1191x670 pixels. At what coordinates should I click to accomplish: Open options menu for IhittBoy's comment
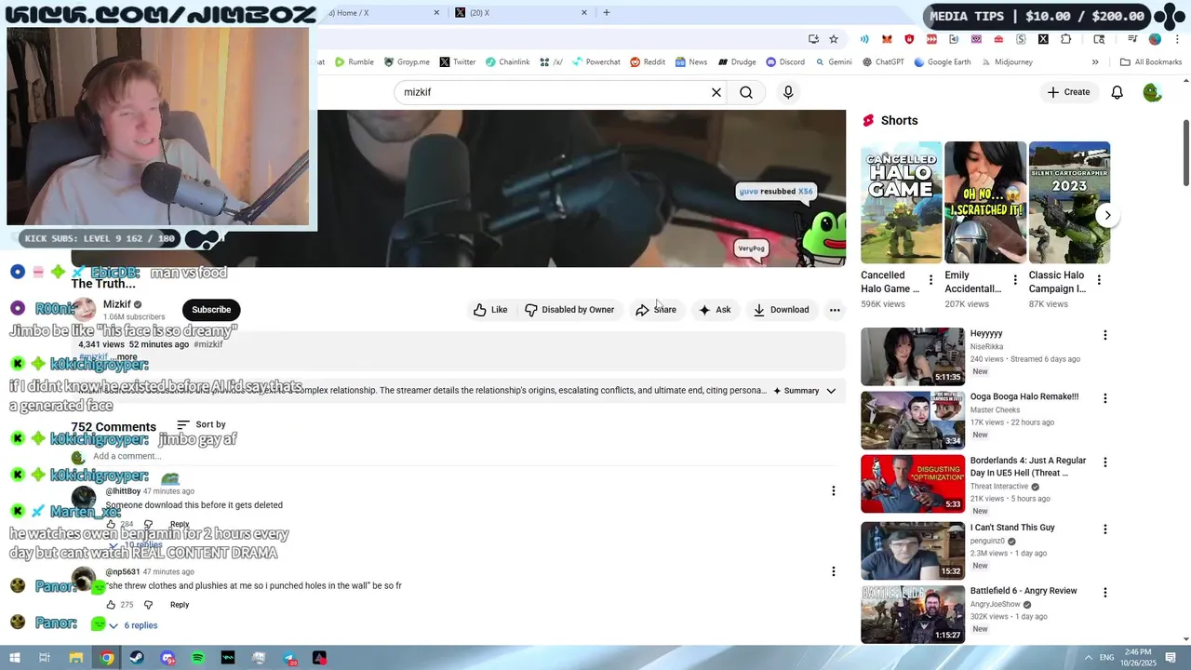click(x=834, y=490)
